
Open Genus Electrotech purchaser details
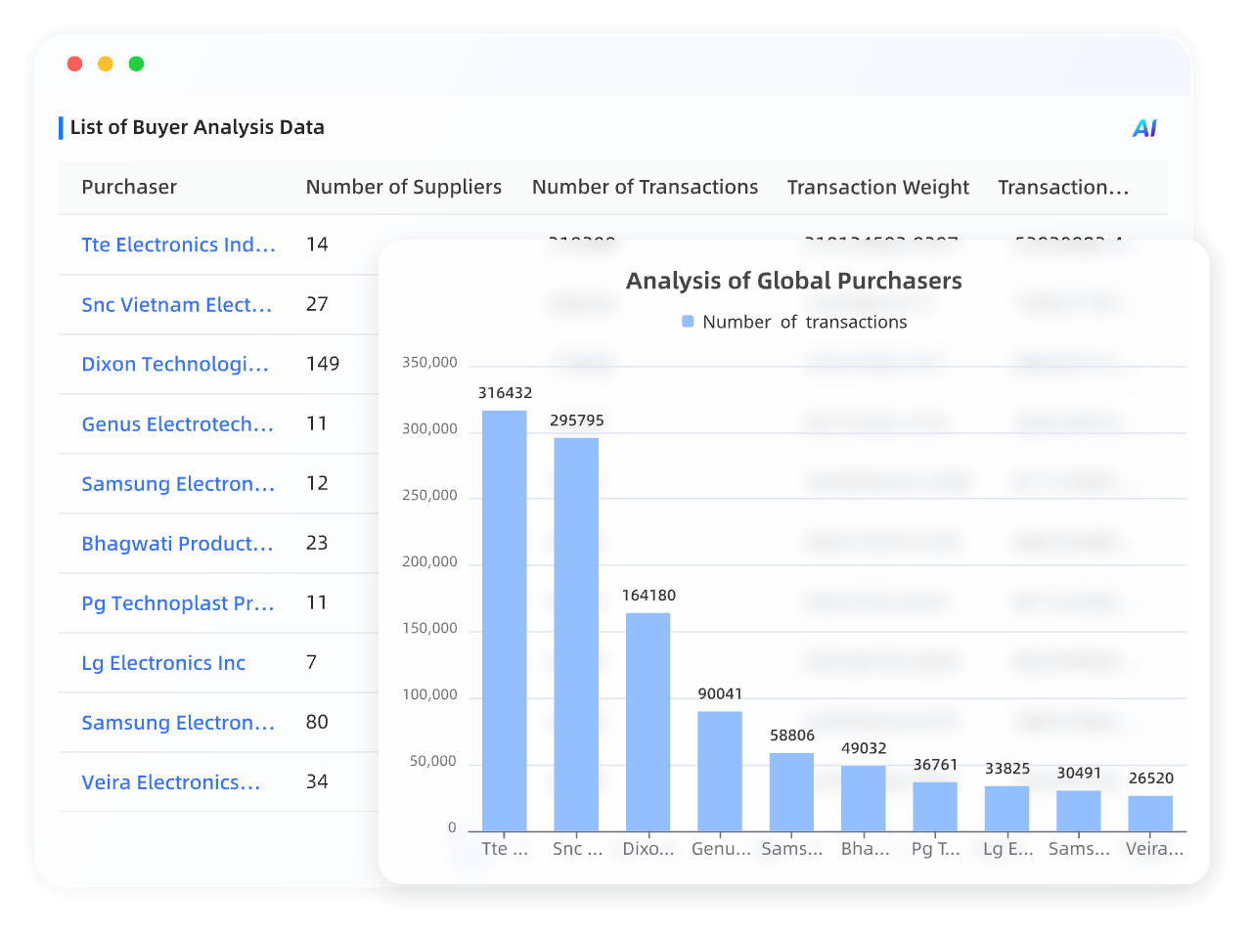point(177,423)
